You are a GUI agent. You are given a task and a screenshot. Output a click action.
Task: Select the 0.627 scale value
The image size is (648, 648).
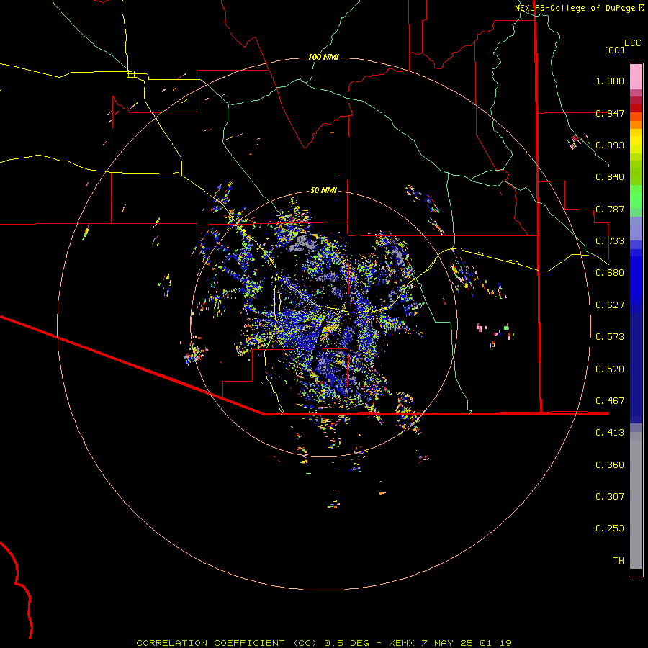(x=610, y=305)
